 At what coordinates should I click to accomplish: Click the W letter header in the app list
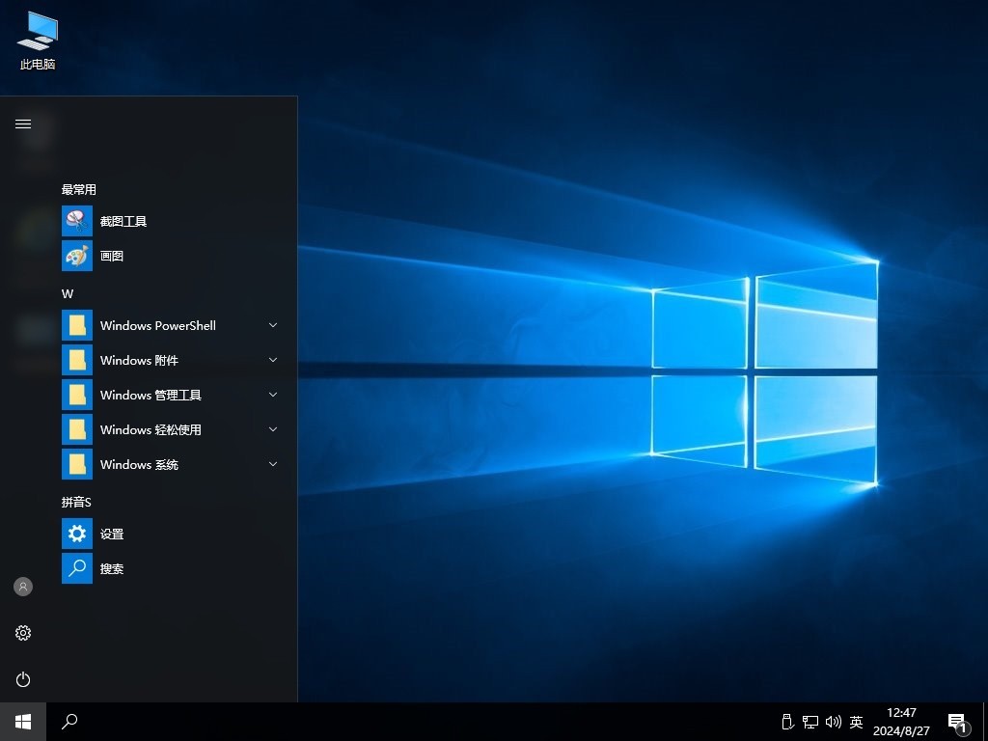68,293
